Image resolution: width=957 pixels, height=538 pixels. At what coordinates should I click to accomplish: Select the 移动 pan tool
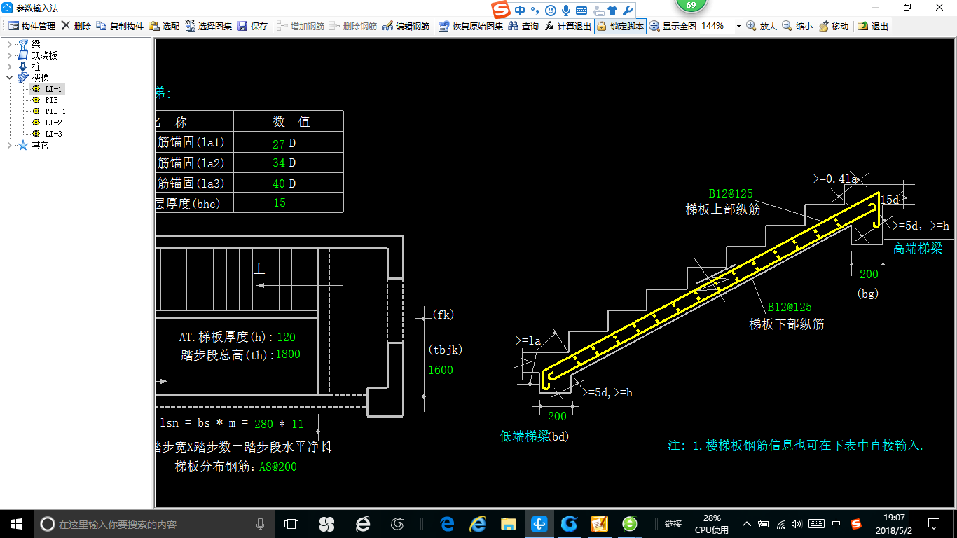tap(834, 26)
